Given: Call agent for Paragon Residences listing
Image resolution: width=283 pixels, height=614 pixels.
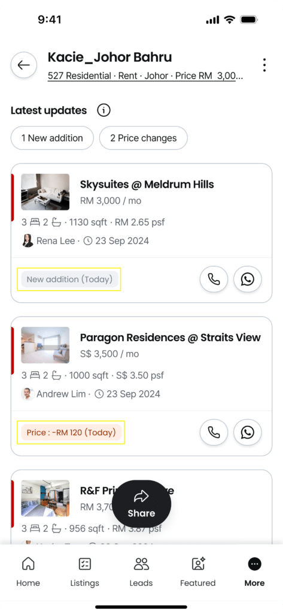Looking at the screenshot, I should click(x=214, y=432).
